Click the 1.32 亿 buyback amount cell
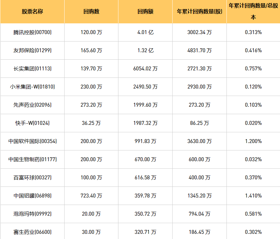Image resolution: width=280 pixels, height=239 pixels. [145, 51]
